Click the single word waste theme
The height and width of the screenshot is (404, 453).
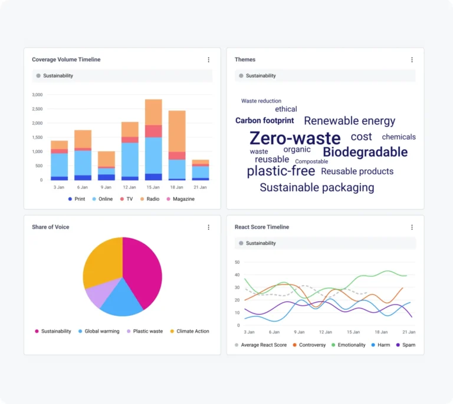click(259, 151)
